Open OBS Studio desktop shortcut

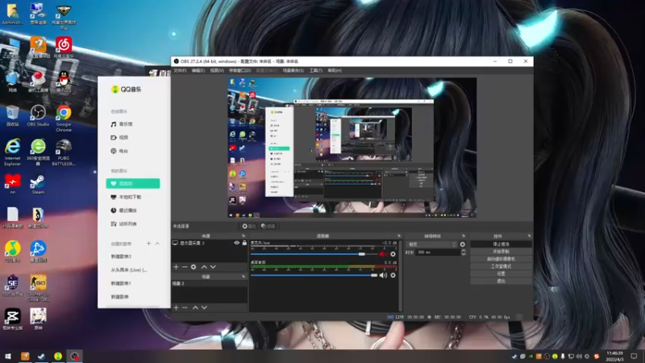pyautogui.click(x=38, y=115)
